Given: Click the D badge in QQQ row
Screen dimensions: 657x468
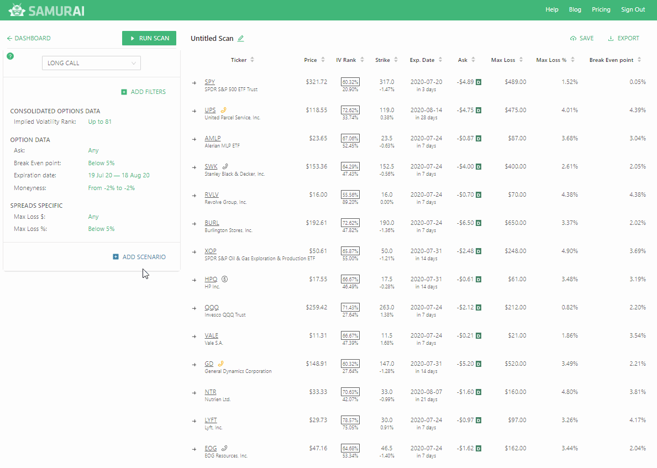Looking at the screenshot, I should tap(479, 308).
